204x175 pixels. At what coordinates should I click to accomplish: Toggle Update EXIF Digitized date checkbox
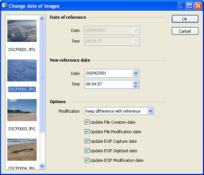coord(87,151)
